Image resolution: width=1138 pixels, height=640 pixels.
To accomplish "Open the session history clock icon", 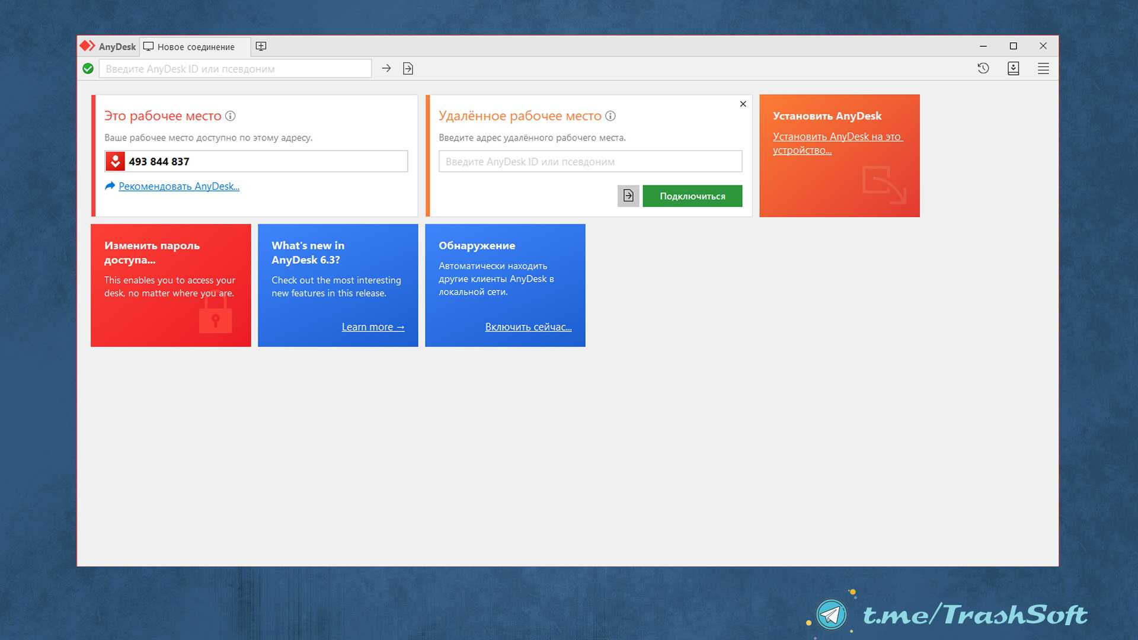I will [x=983, y=69].
